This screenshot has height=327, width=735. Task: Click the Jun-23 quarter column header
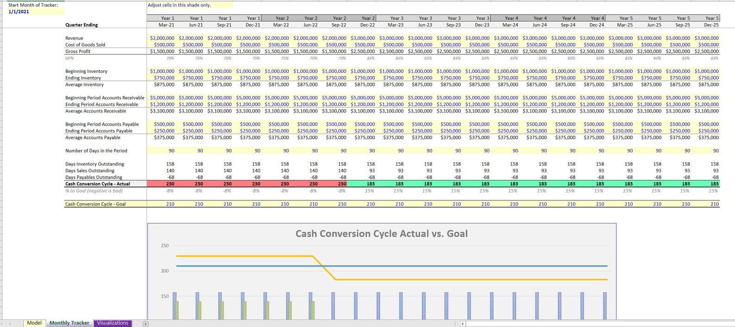[x=425, y=25]
